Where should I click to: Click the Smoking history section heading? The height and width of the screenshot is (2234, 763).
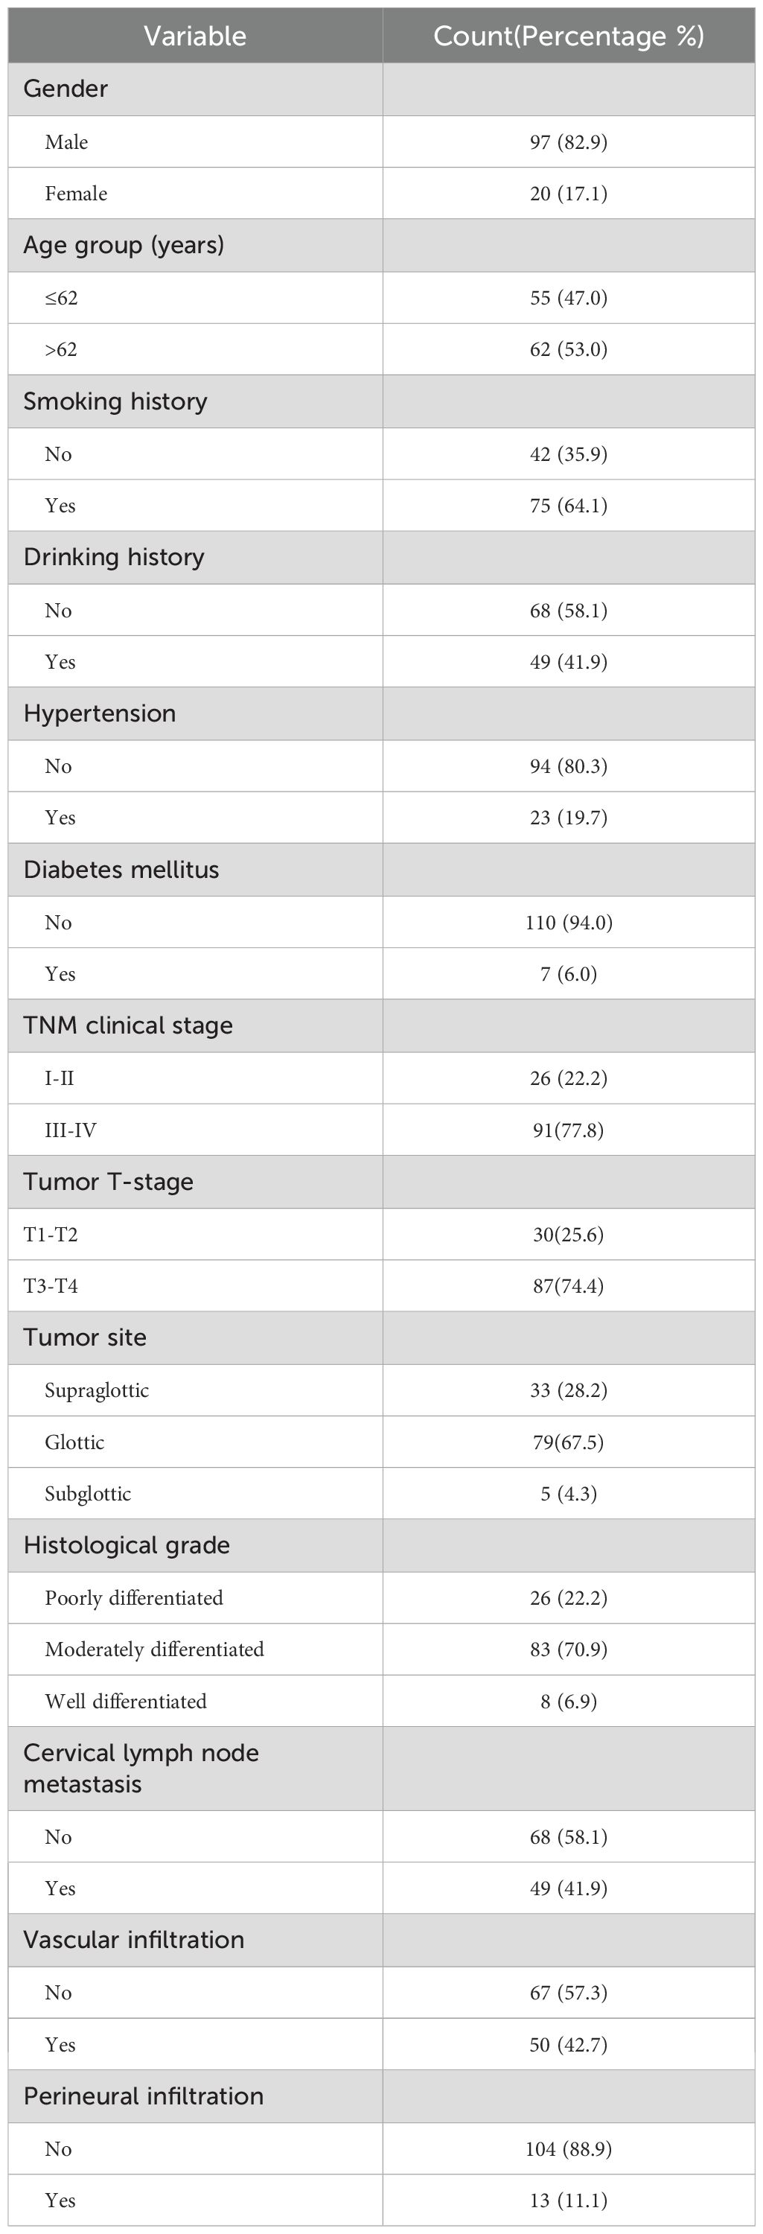(115, 401)
